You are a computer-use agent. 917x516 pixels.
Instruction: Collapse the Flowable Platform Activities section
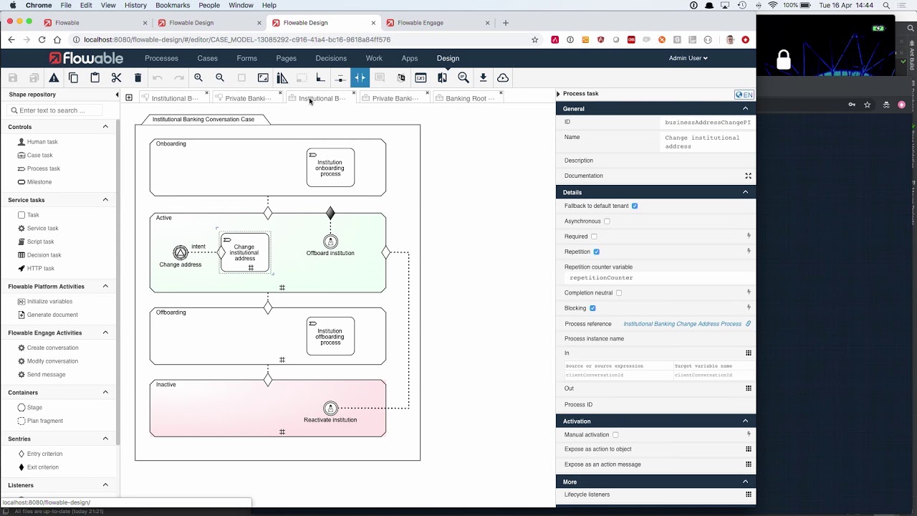(x=105, y=286)
